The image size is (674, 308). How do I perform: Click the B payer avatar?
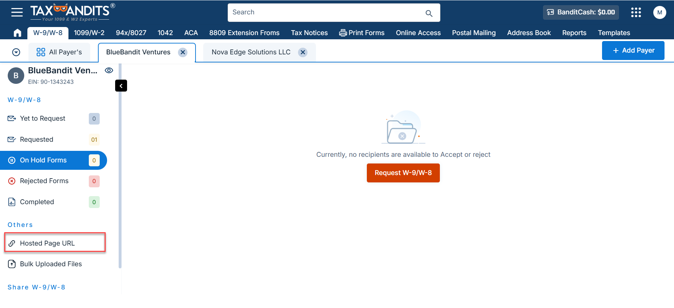[16, 76]
